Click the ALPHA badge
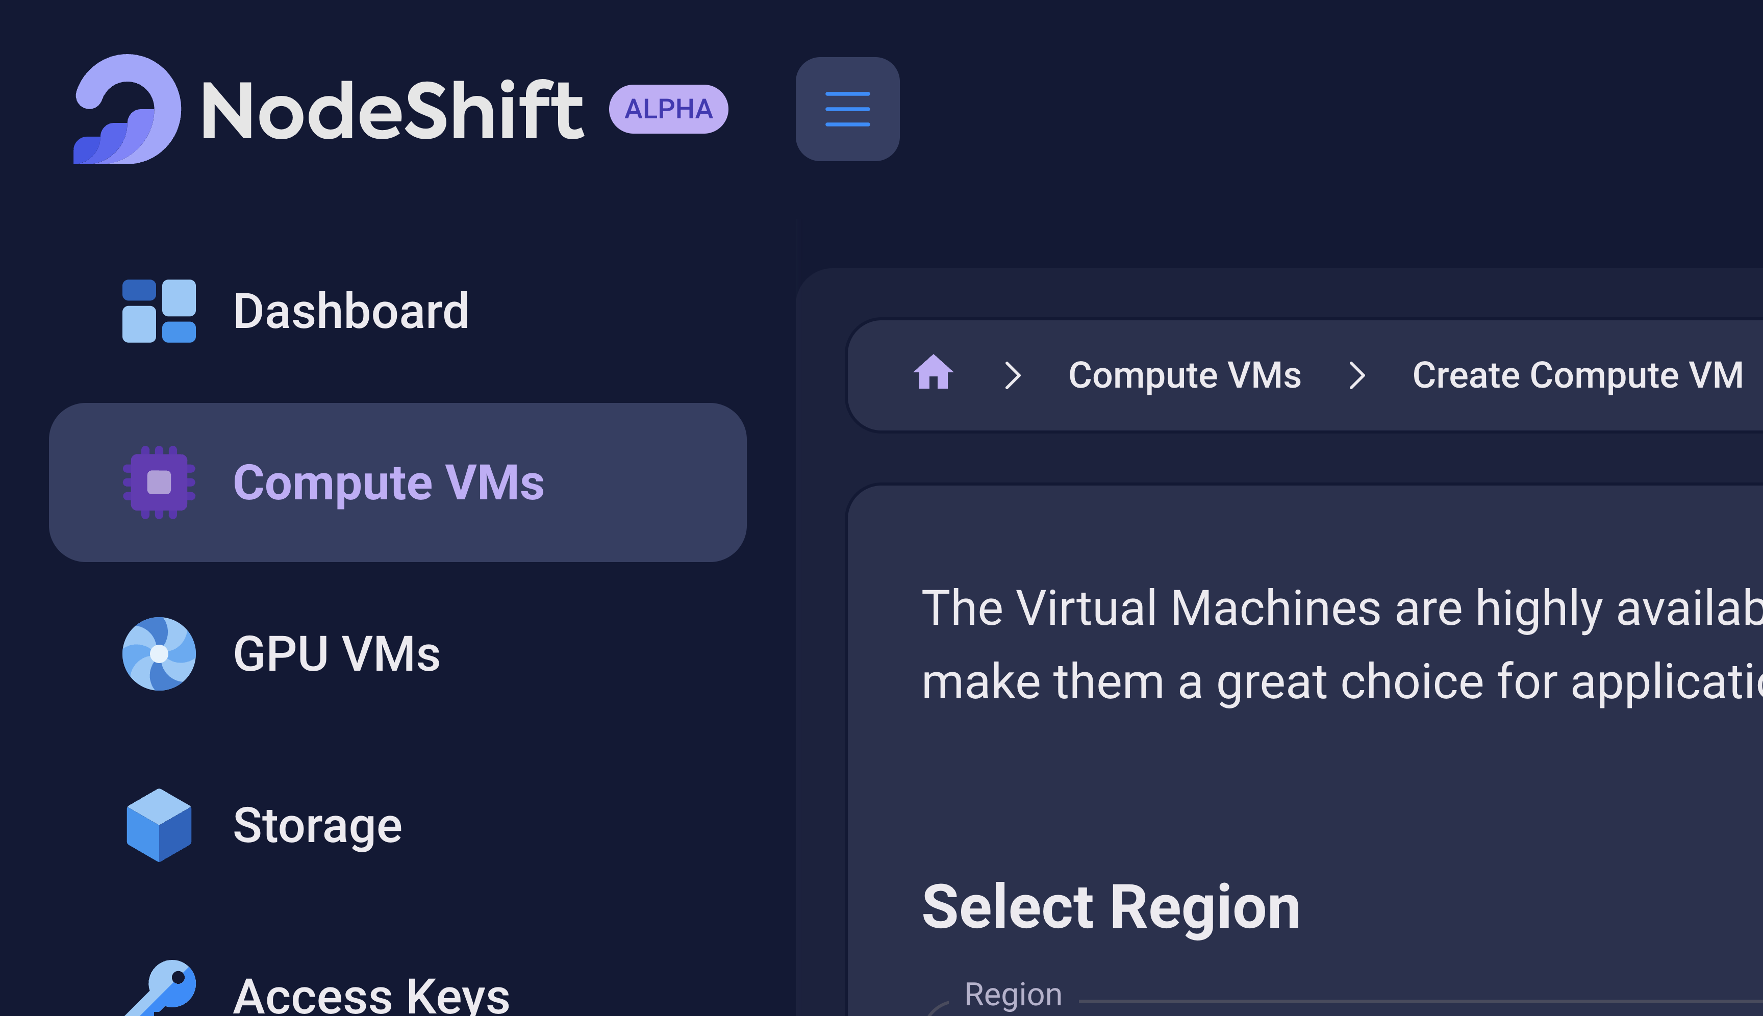 point(668,109)
